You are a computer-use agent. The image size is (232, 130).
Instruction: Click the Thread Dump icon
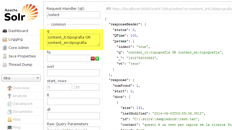pos(5,65)
